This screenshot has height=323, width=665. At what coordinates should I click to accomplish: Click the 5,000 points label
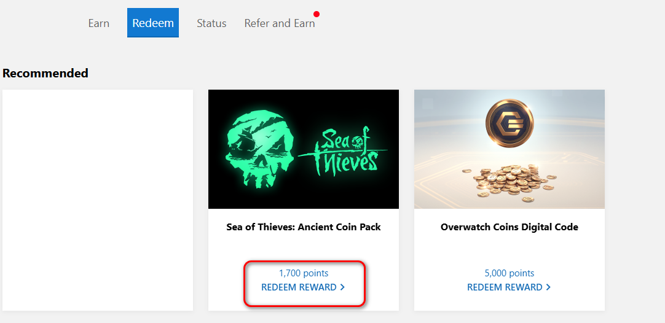(510, 273)
